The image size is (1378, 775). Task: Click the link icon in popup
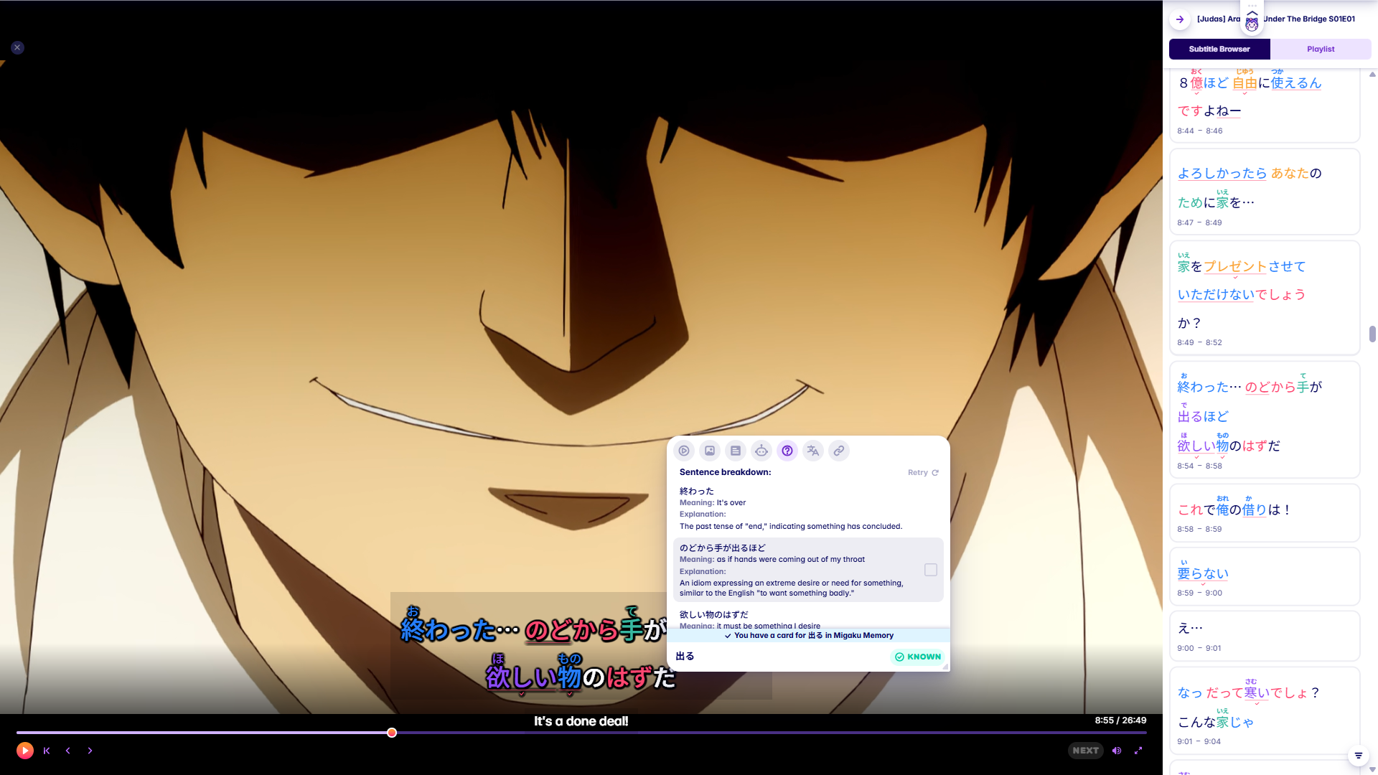click(839, 451)
